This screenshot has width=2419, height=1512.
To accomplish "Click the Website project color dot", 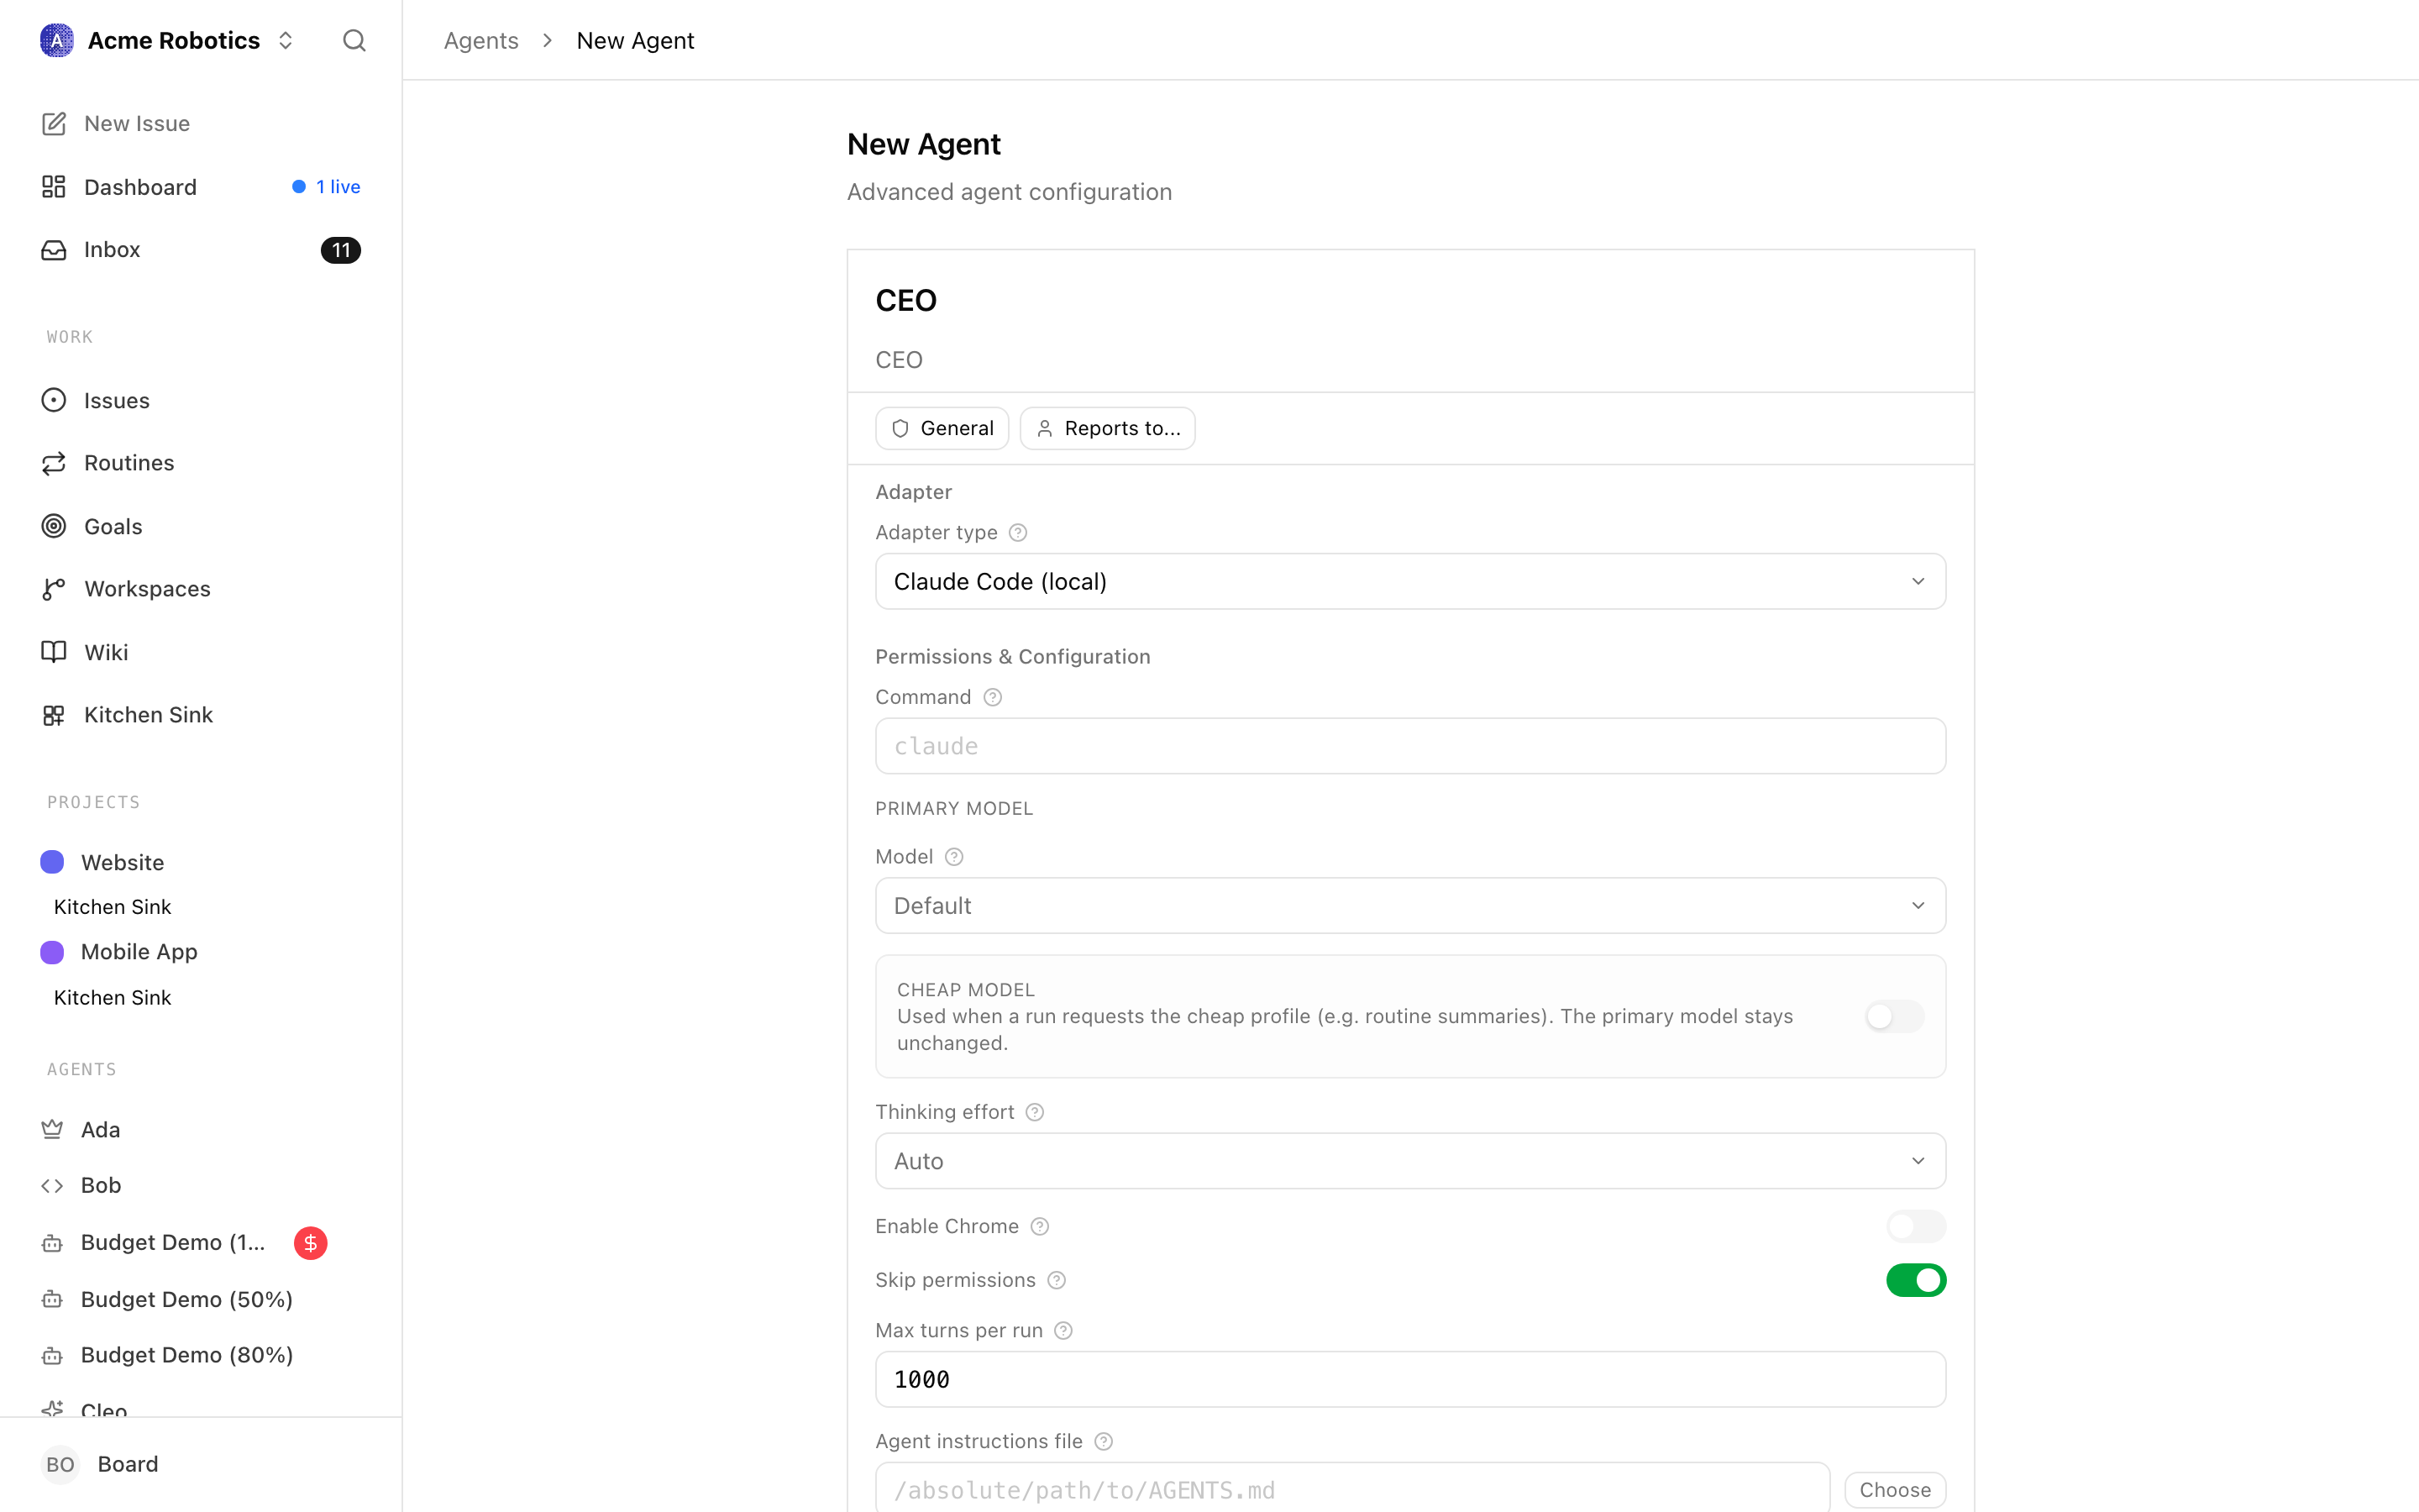I will 52,862.
